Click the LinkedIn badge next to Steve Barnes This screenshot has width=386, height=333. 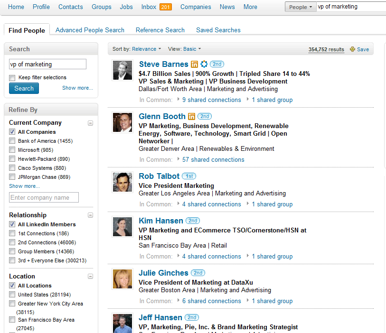pos(194,64)
